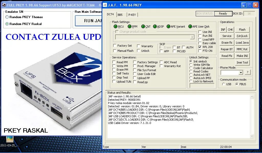Image resolution: width=262 pixels, height=153 pixels.
Task: Enable the Easy cable checkbox
Action: click(x=200, y=43)
